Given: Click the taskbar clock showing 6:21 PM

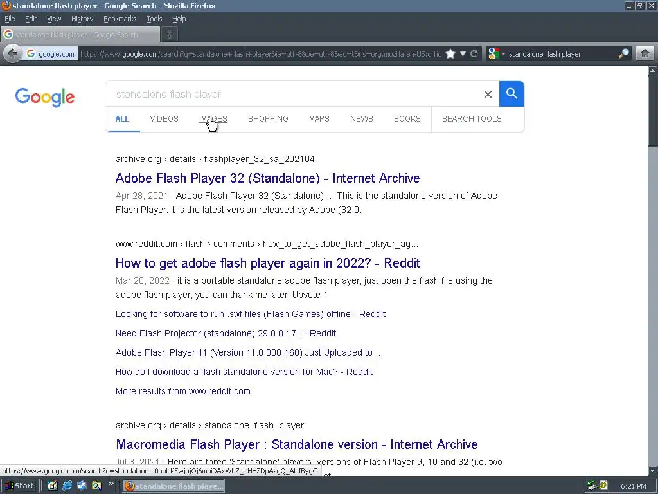Looking at the screenshot, I should point(633,486).
